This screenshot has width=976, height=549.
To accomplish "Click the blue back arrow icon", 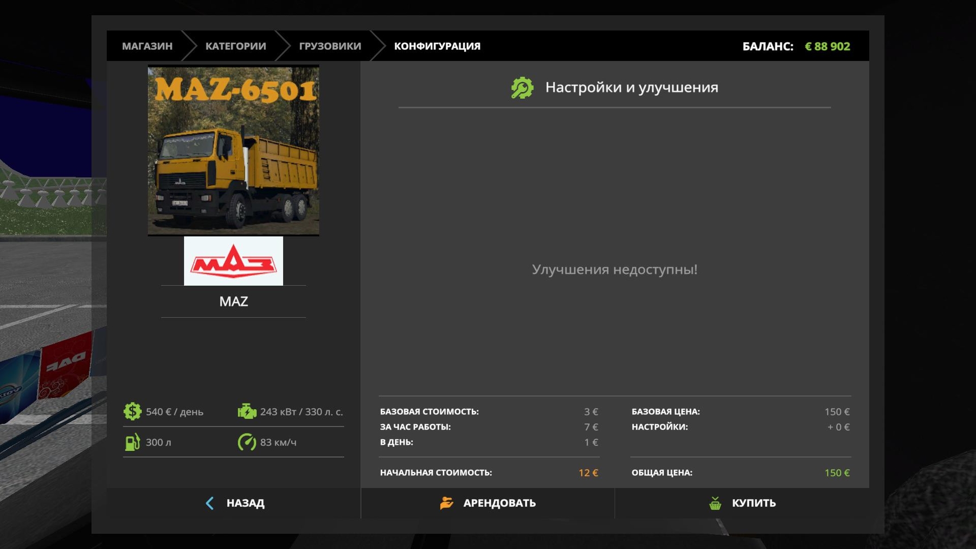I will pos(210,503).
